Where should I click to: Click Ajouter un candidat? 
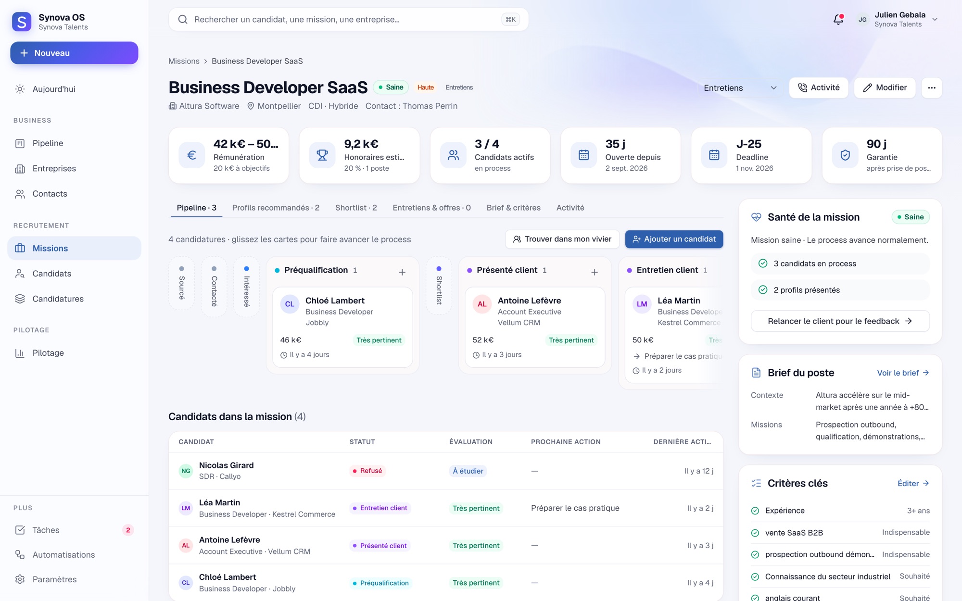click(674, 239)
